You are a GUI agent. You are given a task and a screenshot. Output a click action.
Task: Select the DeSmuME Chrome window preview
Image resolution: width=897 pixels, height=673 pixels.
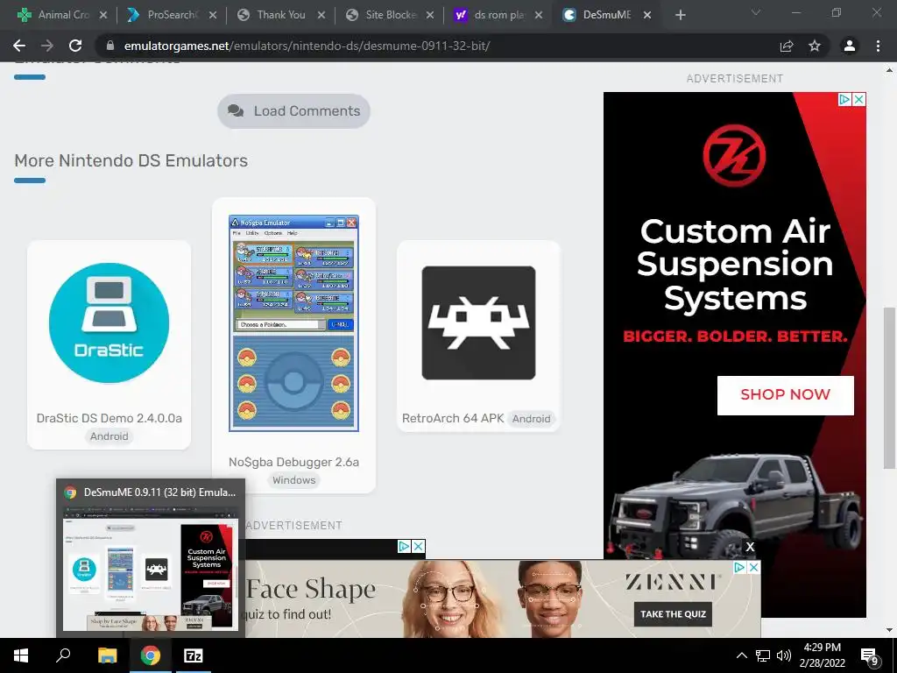(x=151, y=558)
